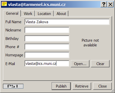This screenshot has width=115, height=93.
Task: Focus the Nickname input field
Action: click(47, 30)
